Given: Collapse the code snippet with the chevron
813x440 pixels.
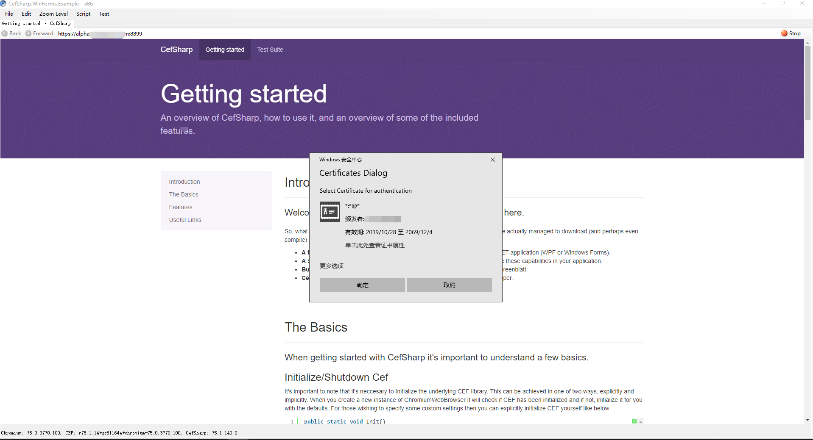Looking at the screenshot, I should [x=640, y=421].
